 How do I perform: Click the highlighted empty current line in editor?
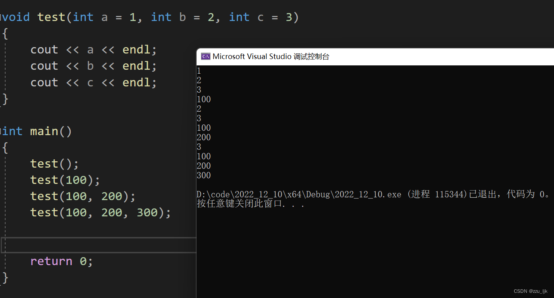tap(99, 245)
